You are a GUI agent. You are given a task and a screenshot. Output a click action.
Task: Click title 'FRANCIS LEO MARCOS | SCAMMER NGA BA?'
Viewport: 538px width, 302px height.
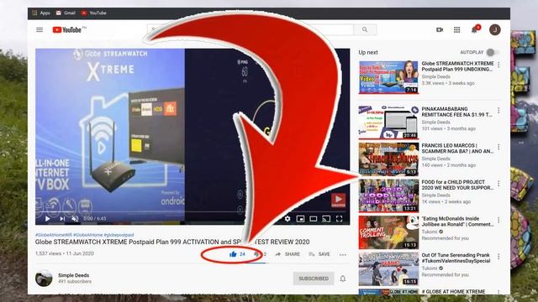pos(457,148)
